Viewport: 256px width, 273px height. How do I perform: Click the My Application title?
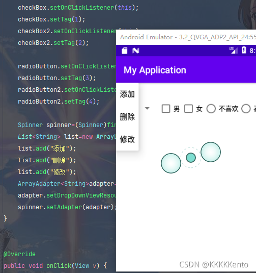coord(155,70)
